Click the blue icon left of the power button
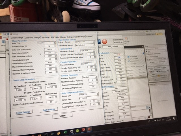This screenshot has height=136, width=181. pyautogui.click(x=99, y=41)
